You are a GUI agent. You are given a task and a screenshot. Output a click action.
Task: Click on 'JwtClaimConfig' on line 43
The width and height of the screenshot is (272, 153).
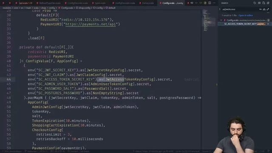pos(91,75)
